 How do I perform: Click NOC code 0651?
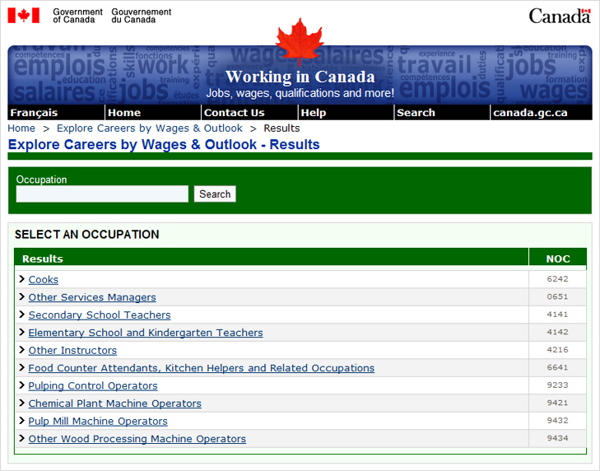[557, 296]
